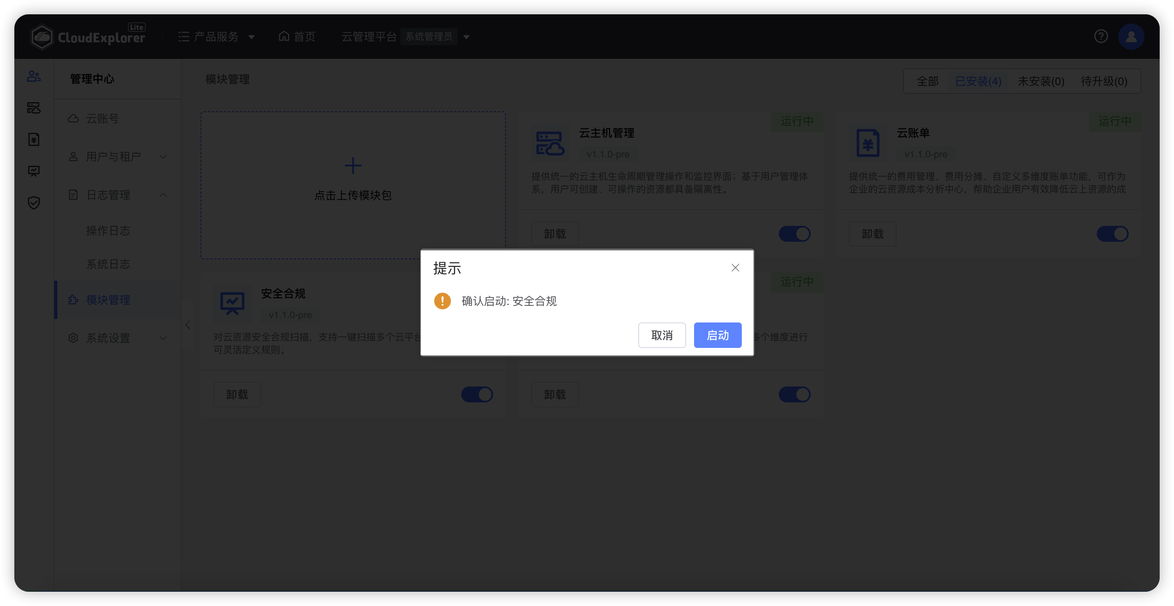Click the 确认启动: 安全合规 message
The height and width of the screenshot is (606, 1174).
[x=509, y=301]
